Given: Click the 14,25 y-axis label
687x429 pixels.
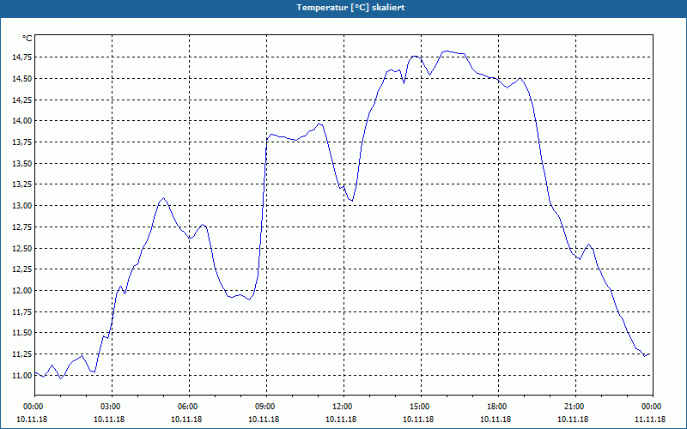Looking at the screenshot, I should [x=22, y=100].
